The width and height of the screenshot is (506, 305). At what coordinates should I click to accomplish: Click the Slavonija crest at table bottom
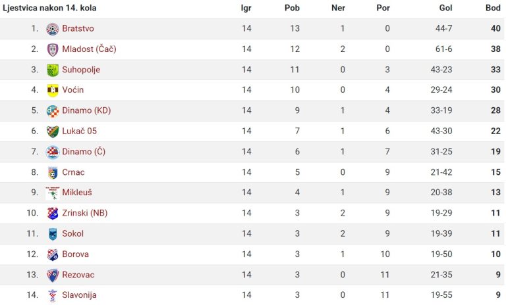tap(53, 296)
